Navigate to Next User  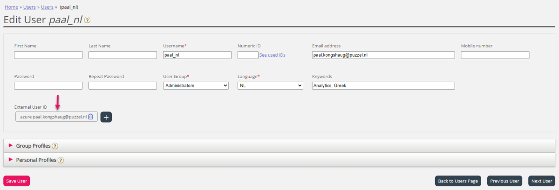[542, 181]
